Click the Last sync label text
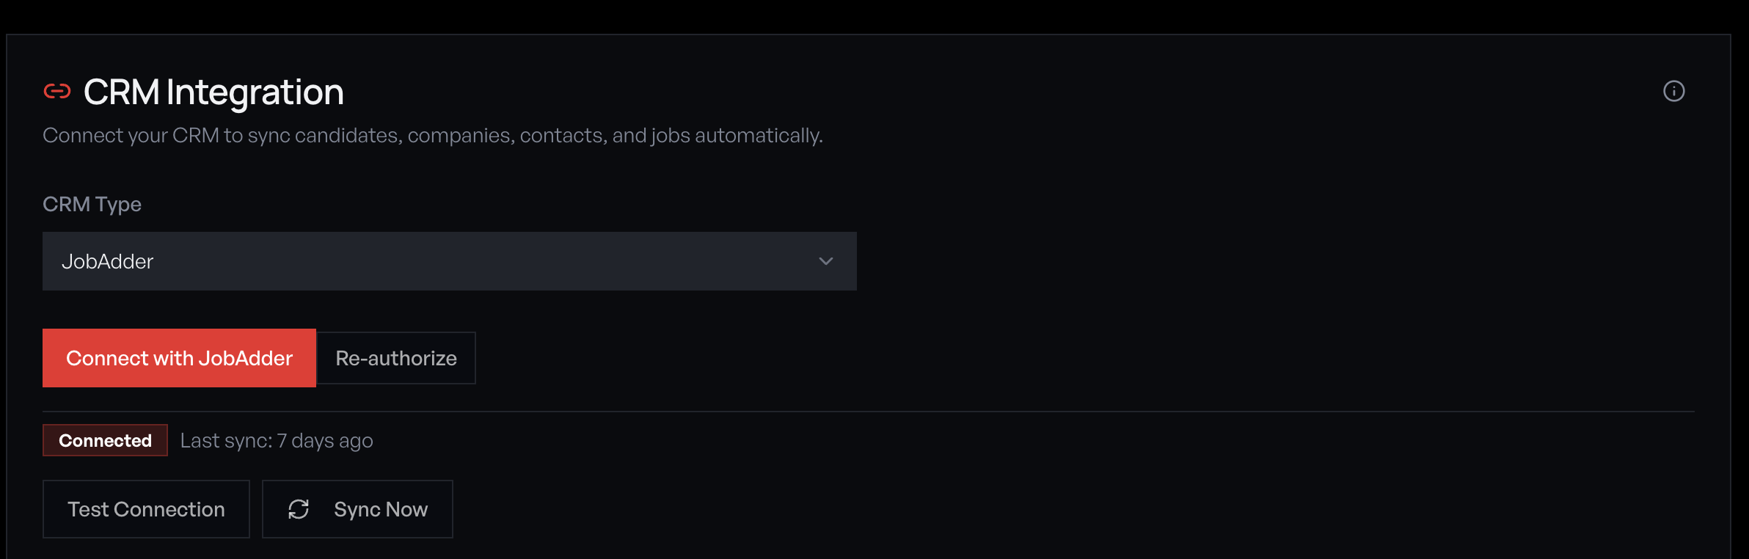The image size is (1749, 559). (226, 440)
